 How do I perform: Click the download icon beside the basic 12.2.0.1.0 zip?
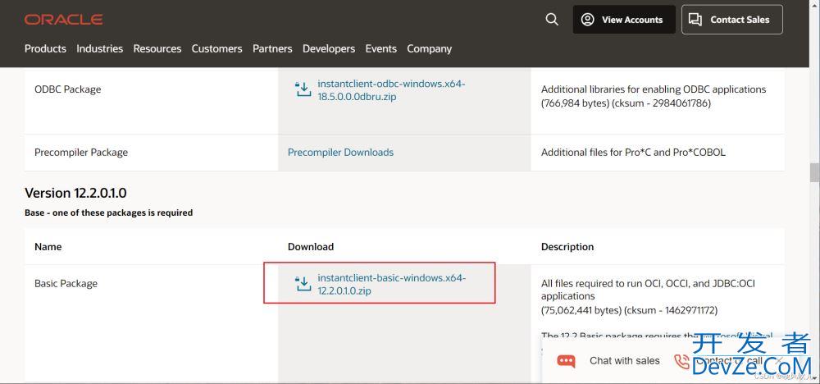303,283
